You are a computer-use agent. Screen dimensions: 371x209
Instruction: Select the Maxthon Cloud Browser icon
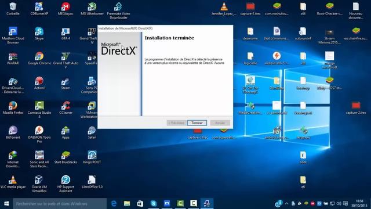click(13, 35)
